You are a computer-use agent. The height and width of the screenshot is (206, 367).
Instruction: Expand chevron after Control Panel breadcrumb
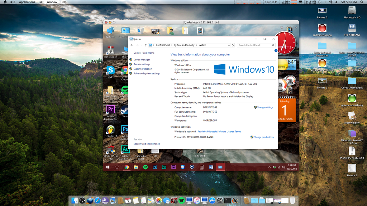point(172,45)
